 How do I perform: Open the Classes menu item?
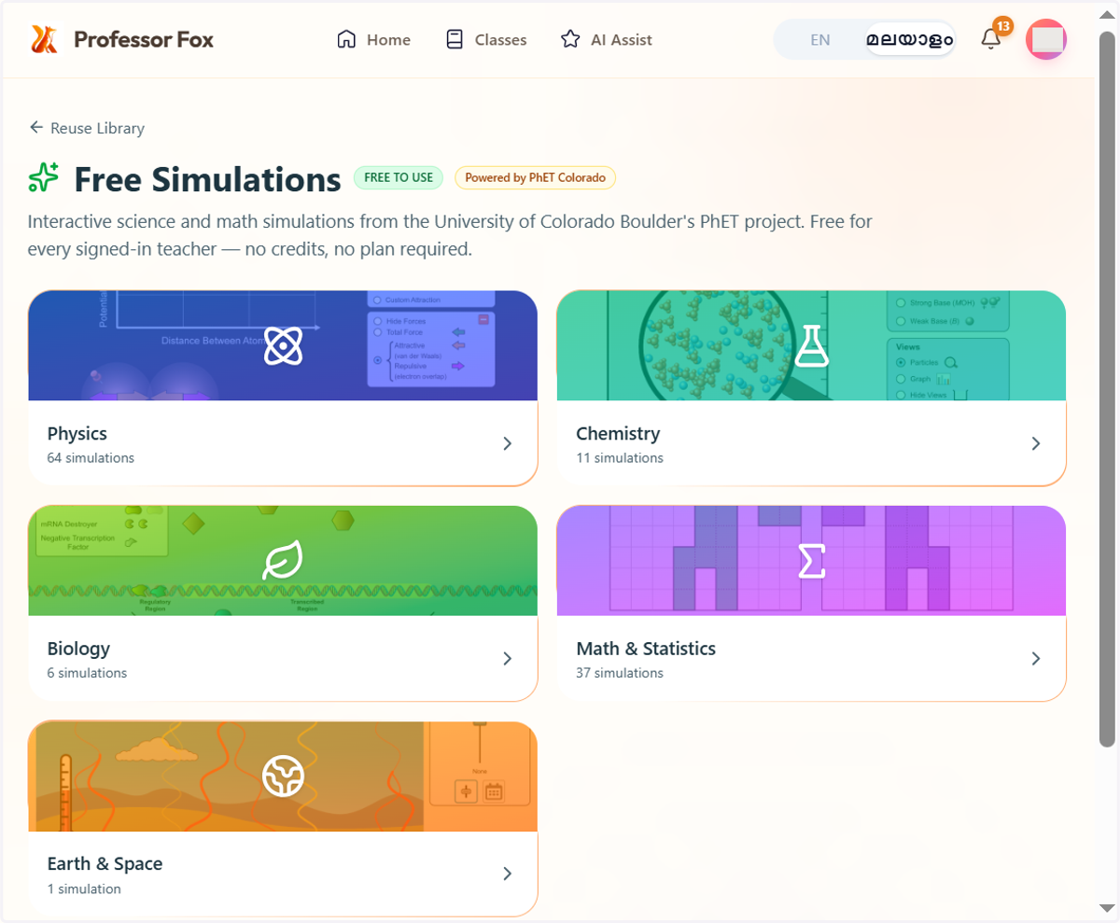486,39
